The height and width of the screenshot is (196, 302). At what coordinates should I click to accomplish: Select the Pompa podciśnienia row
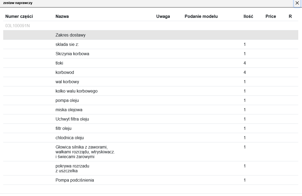click(x=75, y=180)
